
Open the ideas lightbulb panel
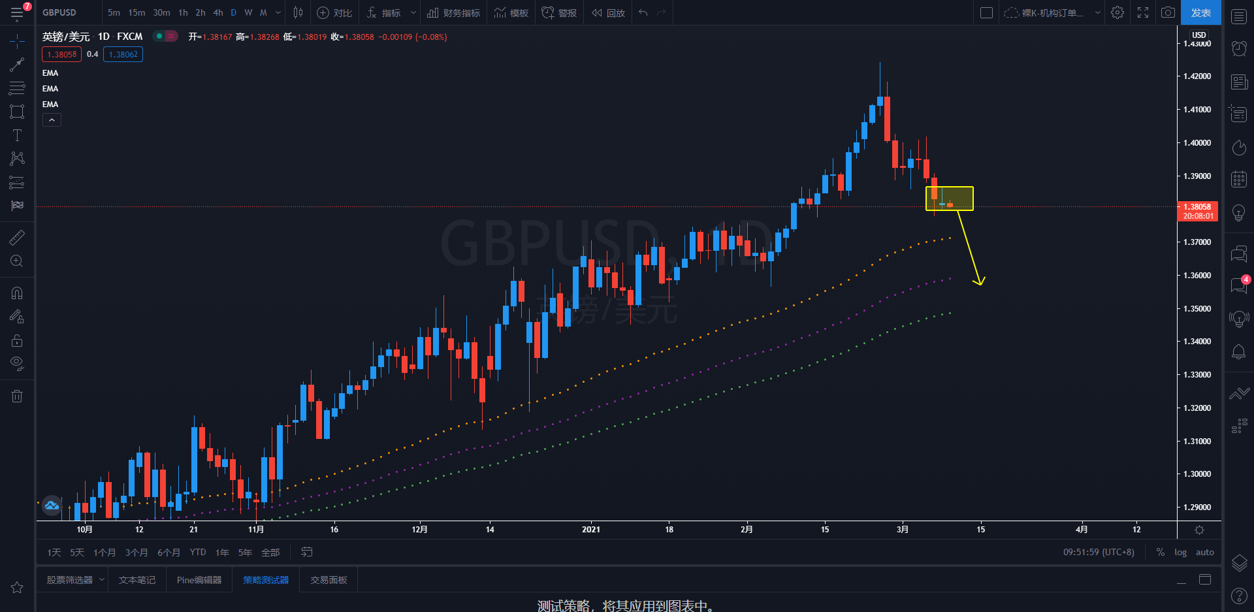[1239, 212]
